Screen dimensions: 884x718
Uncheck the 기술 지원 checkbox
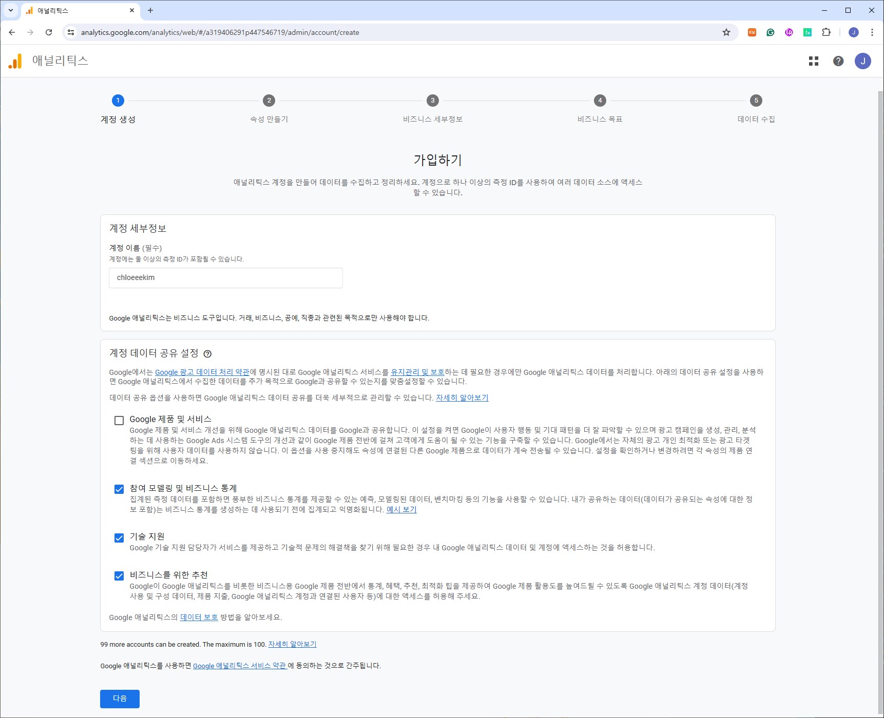[x=119, y=538]
